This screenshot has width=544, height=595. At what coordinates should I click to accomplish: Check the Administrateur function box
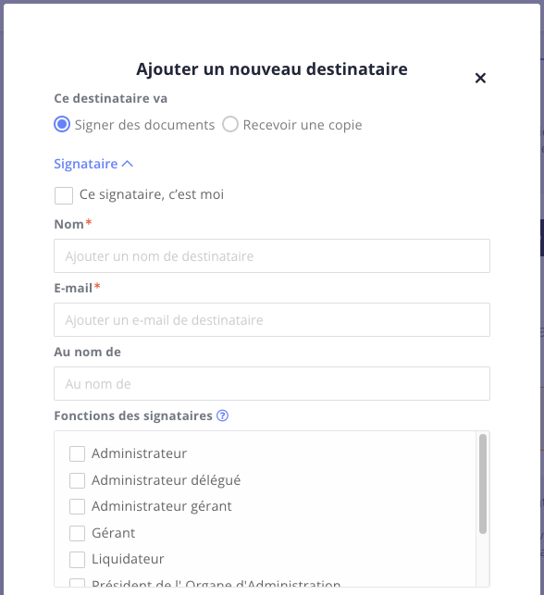coord(77,453)
